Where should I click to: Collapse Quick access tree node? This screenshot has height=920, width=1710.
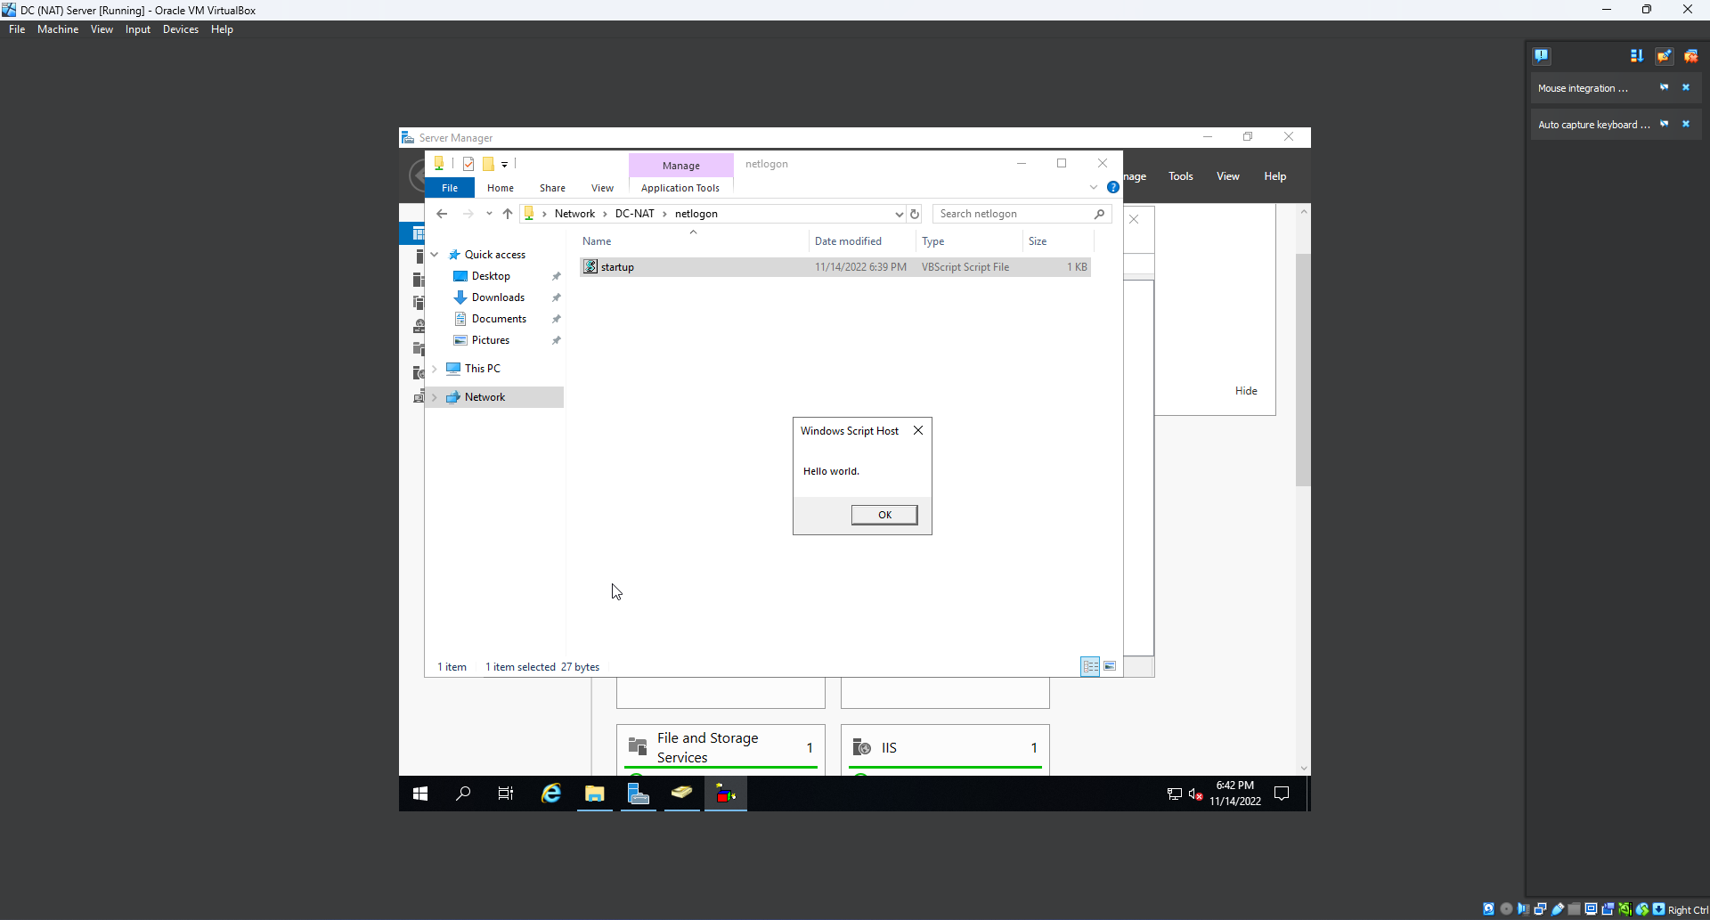pos(435,255)
